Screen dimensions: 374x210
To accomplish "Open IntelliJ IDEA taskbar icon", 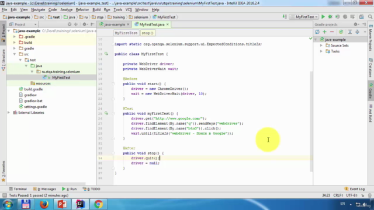I will 80,204.
